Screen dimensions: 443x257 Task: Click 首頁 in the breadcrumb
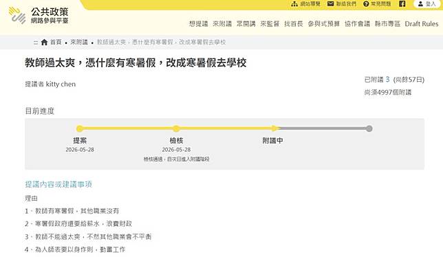[x=56, y=43]
